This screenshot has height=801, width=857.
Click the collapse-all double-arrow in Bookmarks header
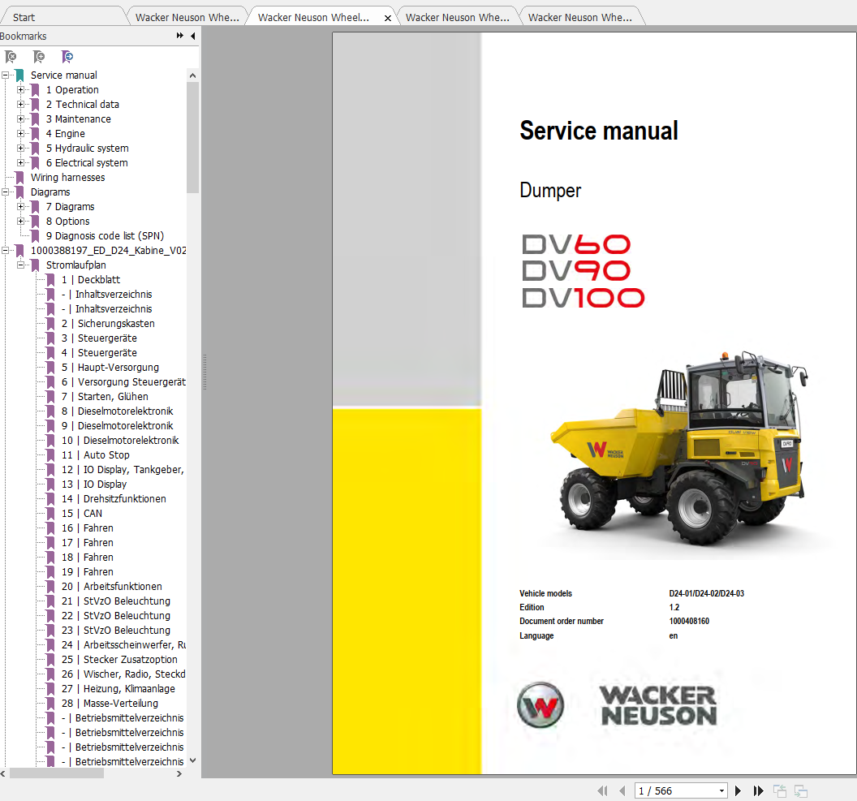coord(179,36)
